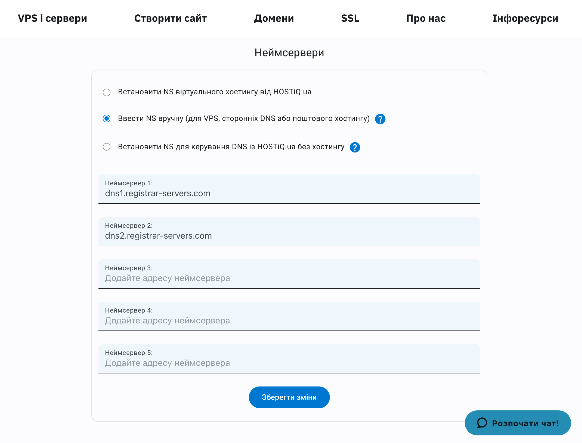The image size is (582, 443).
Task: Click help icon next to manual NS option
Action: 380,119
